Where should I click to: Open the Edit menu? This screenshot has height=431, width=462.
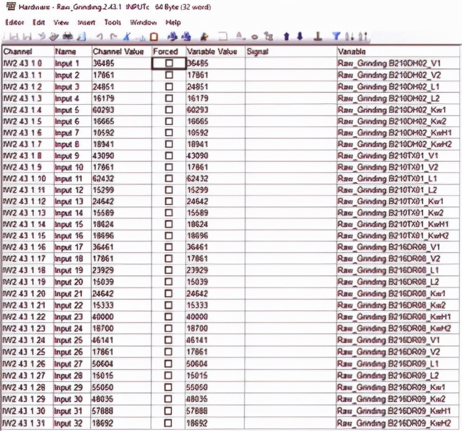click(x=39, y=22)
